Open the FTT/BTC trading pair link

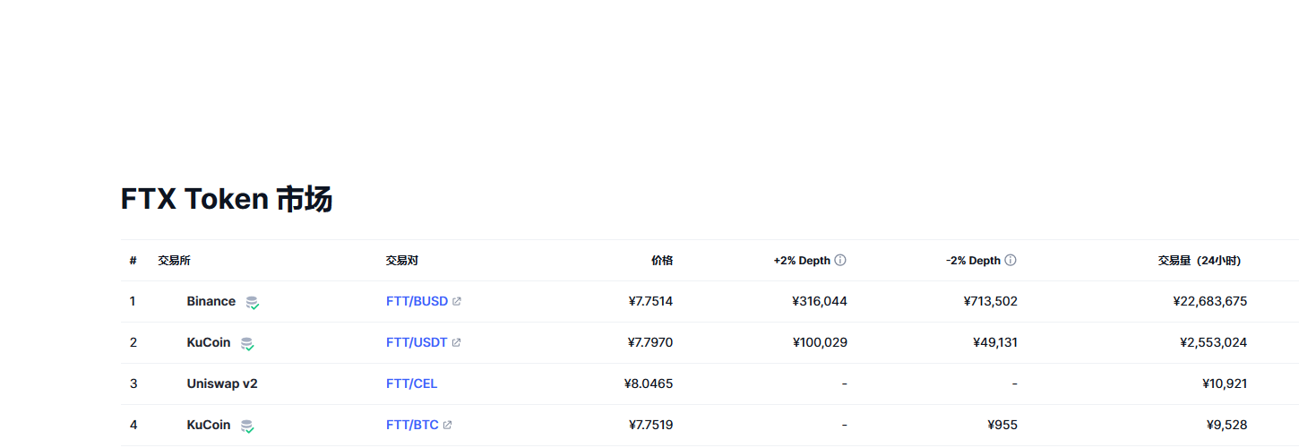412,426
